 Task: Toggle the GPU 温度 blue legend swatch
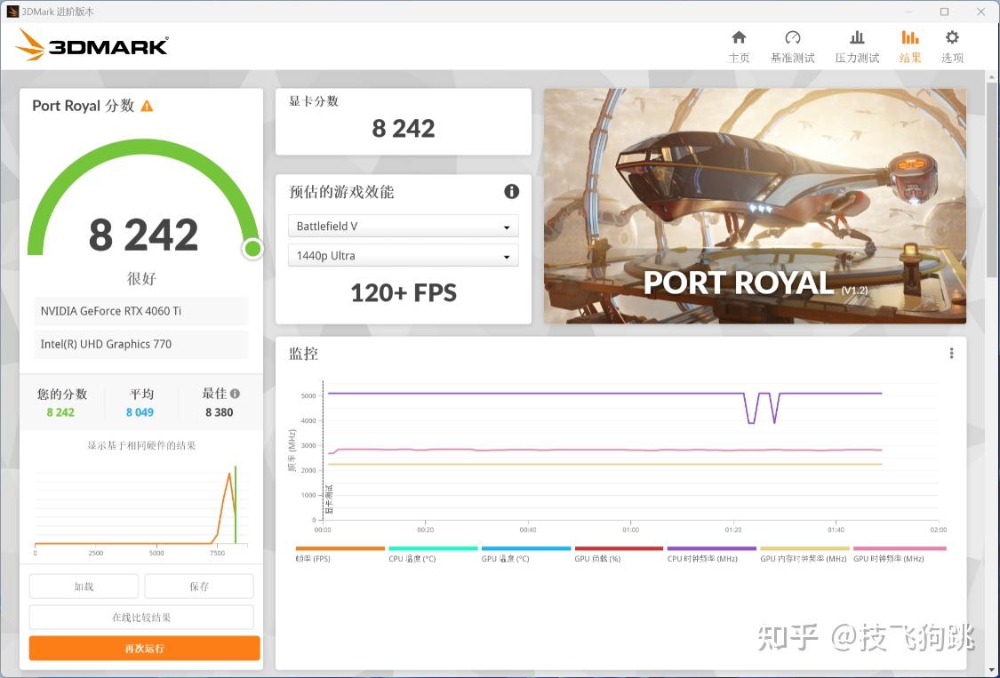click(526, 548)
